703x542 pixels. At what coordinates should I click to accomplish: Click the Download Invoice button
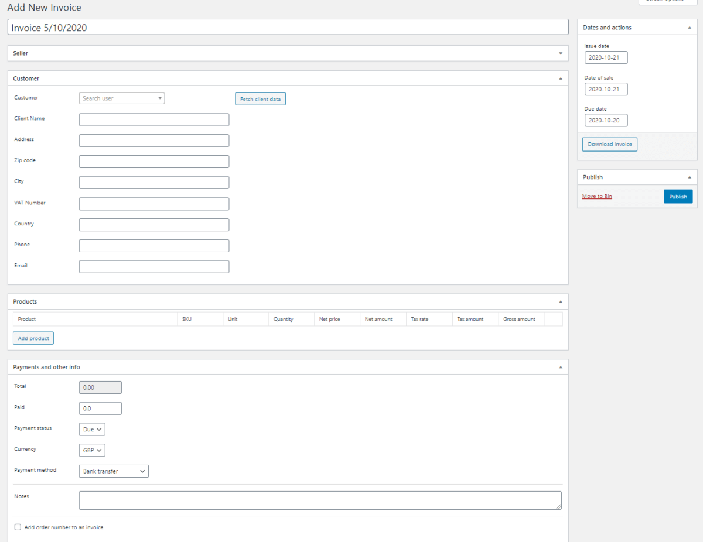(x=609, y=144)
